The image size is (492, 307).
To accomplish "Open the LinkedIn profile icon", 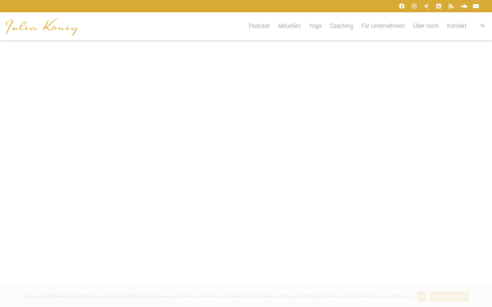I will click(439, 7).
